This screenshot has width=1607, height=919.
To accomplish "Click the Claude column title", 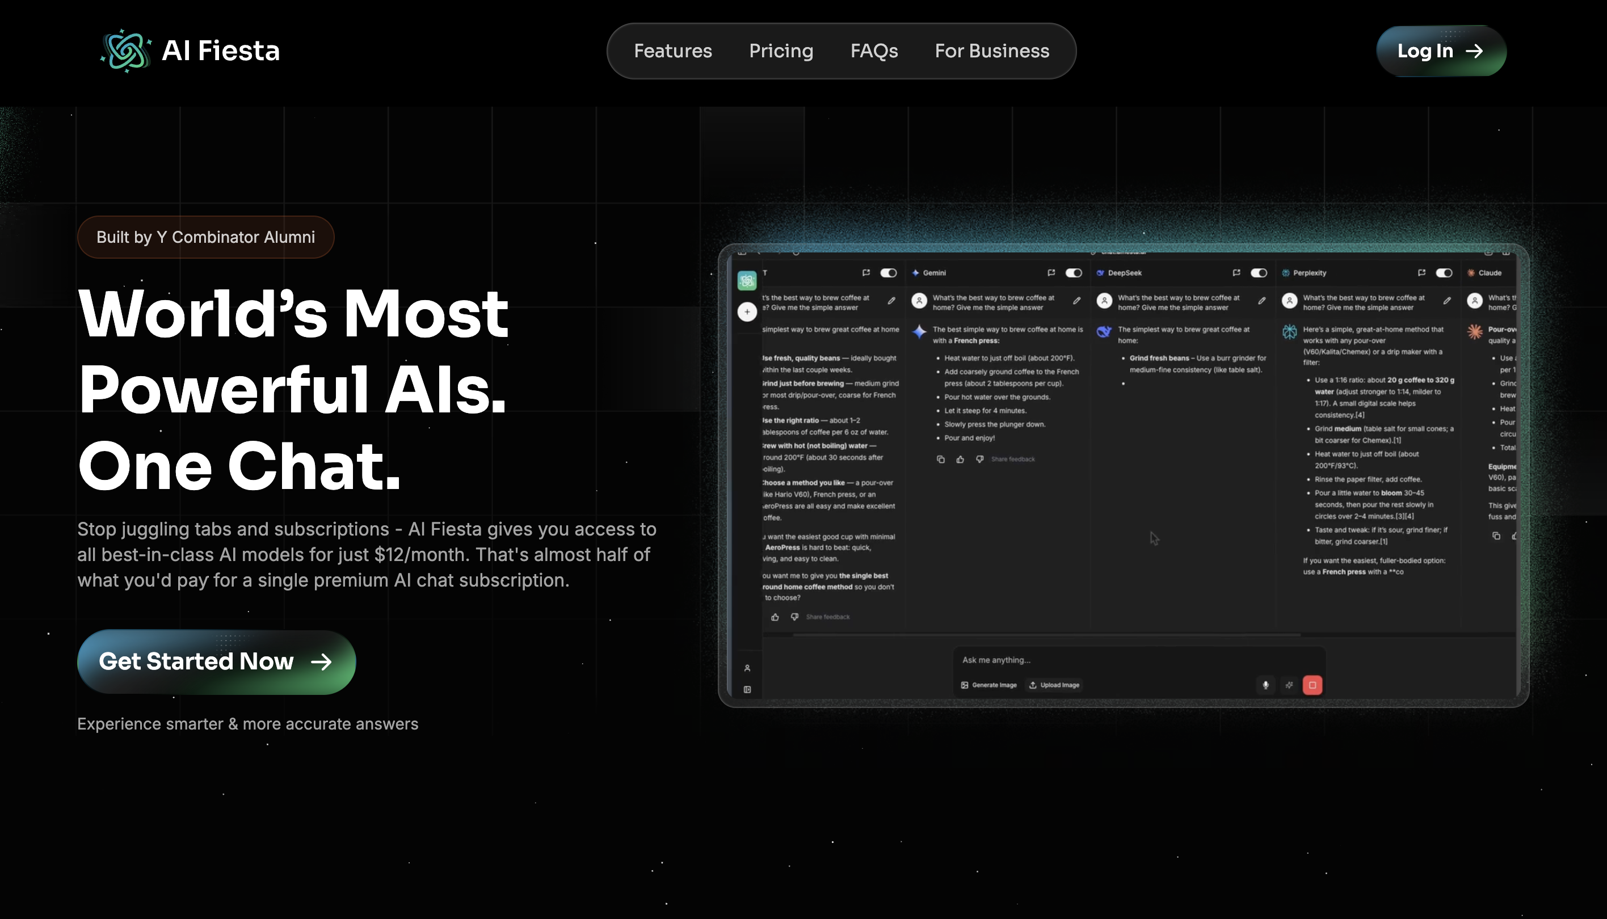I will click(x=1490, y=273).
